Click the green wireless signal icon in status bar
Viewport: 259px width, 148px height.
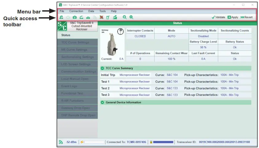point(61,142)
